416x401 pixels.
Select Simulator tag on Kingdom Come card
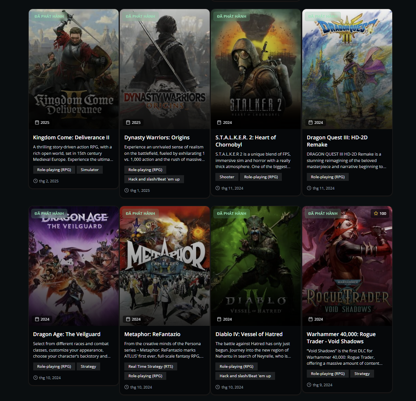coord(90,170)
